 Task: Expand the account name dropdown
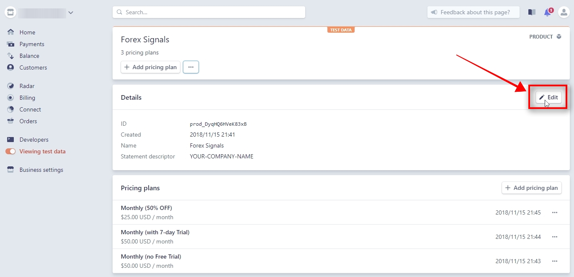pyautogui.click(x=71, y=12)
